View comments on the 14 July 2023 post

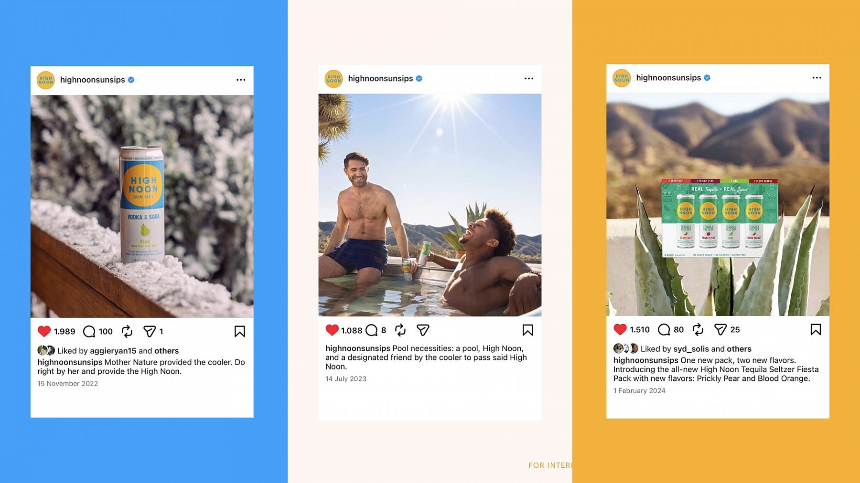(x=372, y=330)
